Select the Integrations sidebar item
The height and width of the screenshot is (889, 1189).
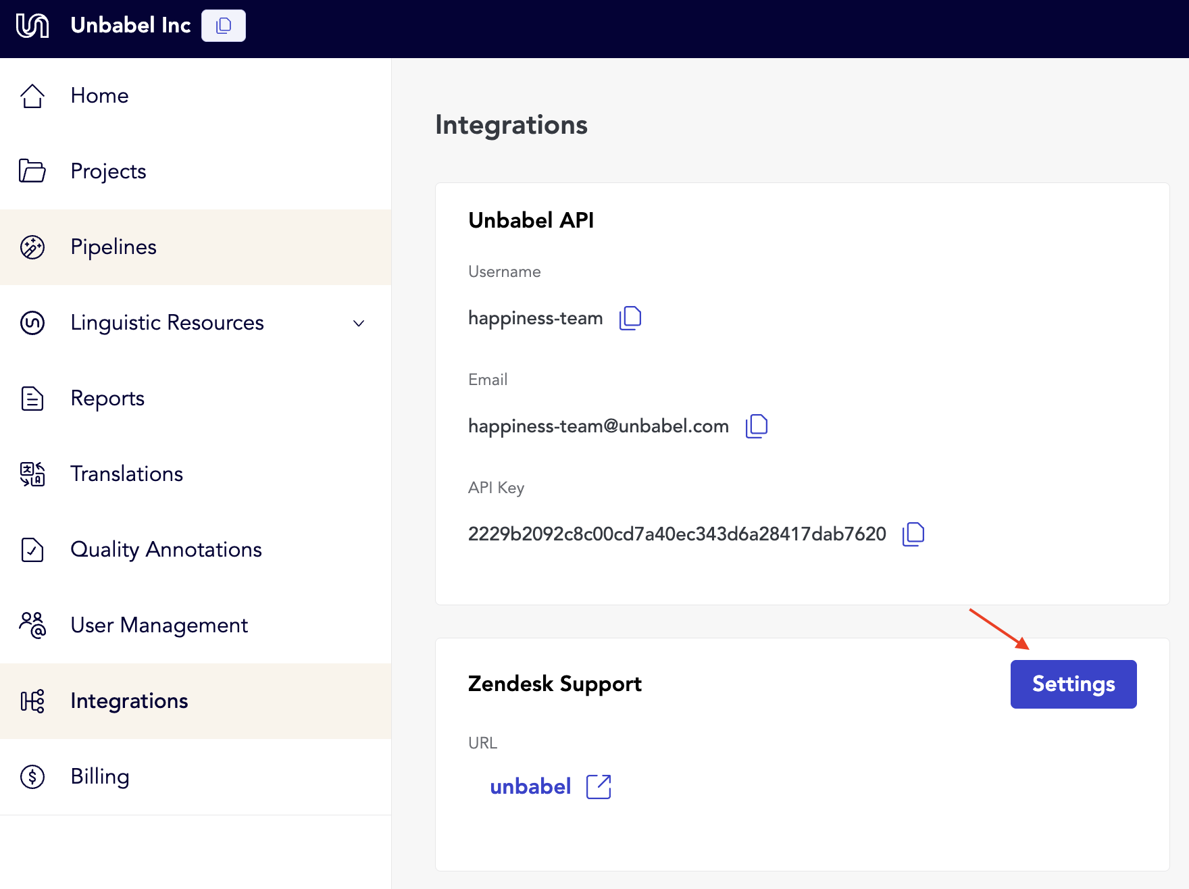[x=196, y=701]
